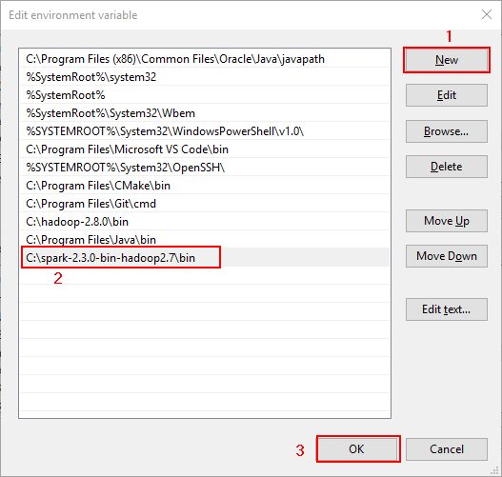The image size is (502, 477).
Task: Close the Edit environment variable window
Action: click(487, 14)
